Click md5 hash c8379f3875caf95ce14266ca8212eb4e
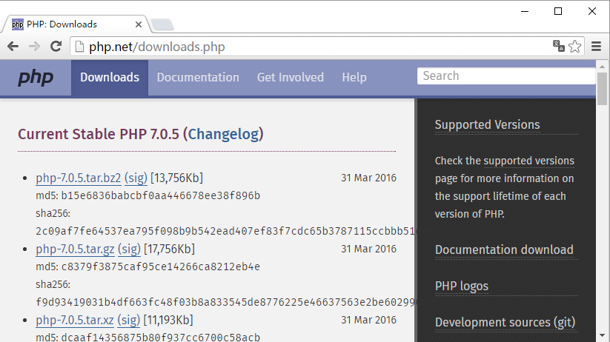The image size is (610, 342). (x=161, y=266)
